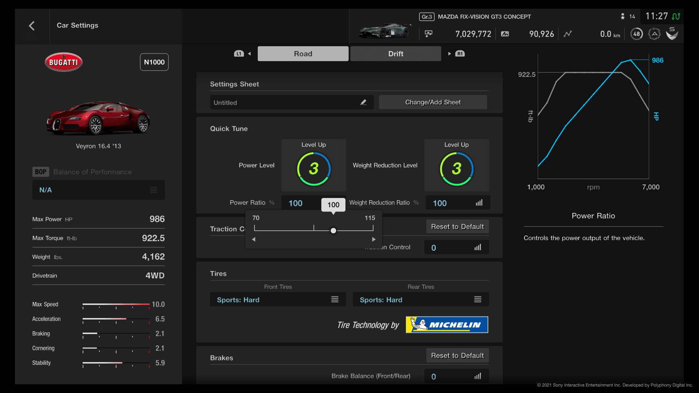Click the green network status icon
Screen dimensions: 699x393
click(x=676, y=16)
